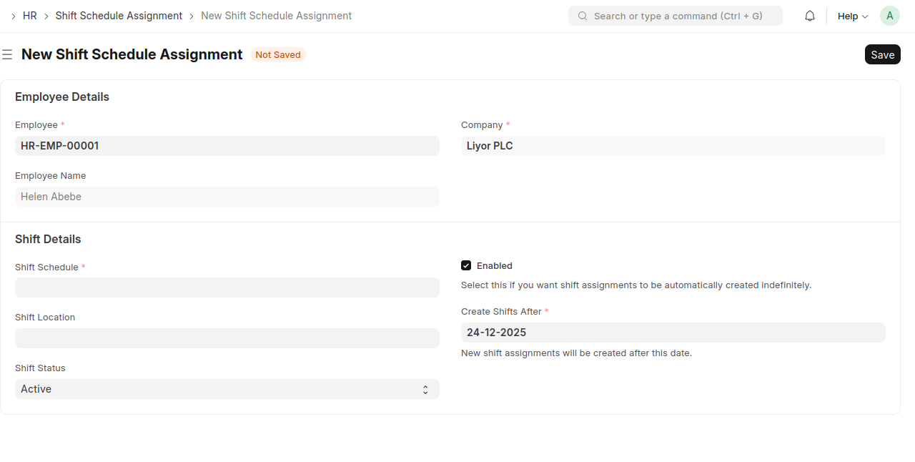Open the Shift Location link field
This screenshot has height=462, width=915.
pyautogui.click(x=227, y=338)
